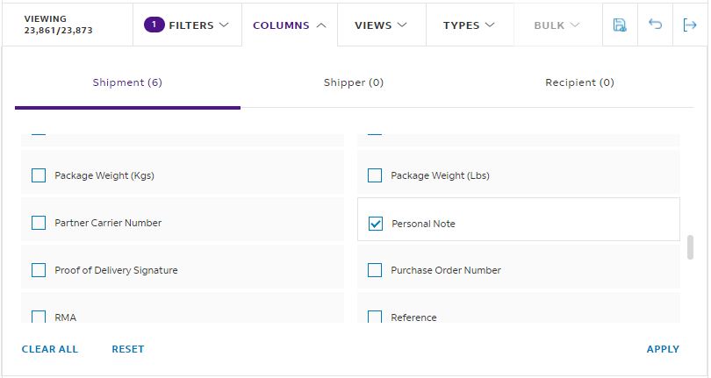The width and height of the screenshot is (711, 378).
Task: Check the Package Weight (Kgs) checkbox
Action: [x=39, y=175]
